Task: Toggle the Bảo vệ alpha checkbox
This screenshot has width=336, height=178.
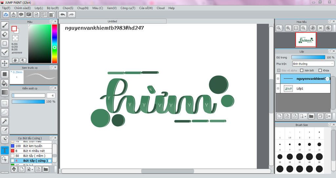Action: coord(279,70)
